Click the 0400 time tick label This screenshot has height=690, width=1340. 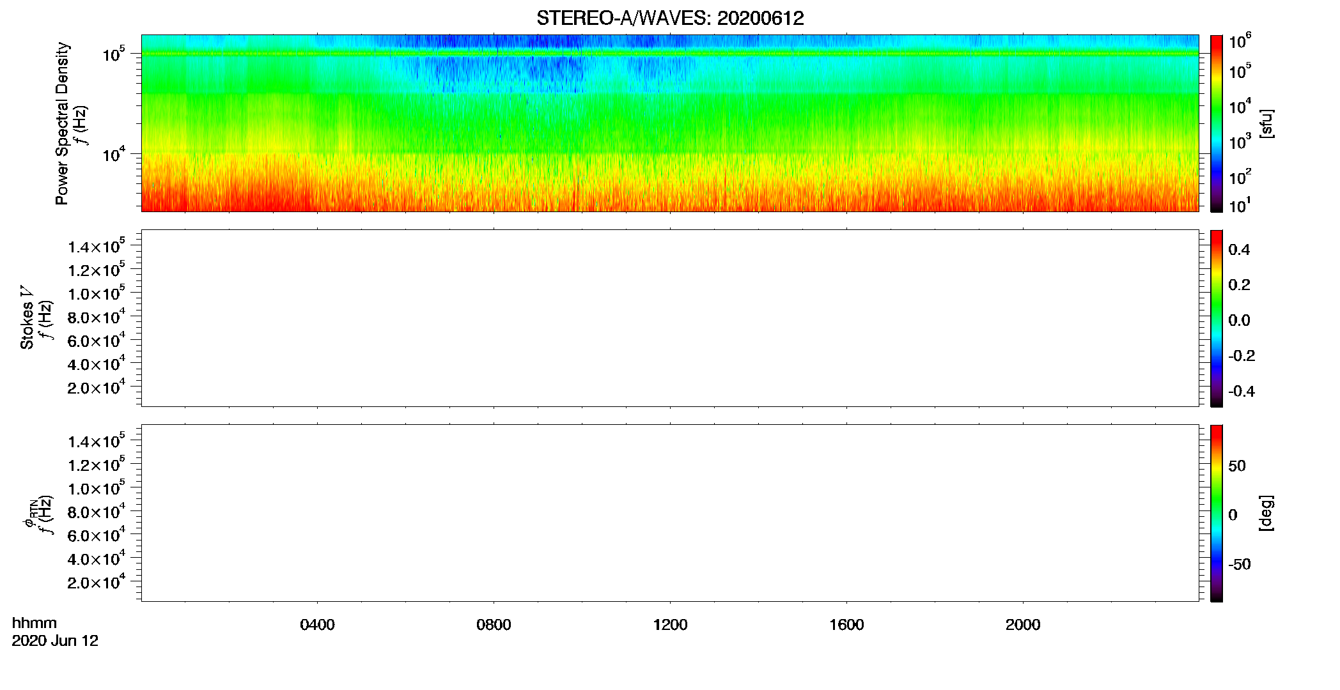coord(317,625)
